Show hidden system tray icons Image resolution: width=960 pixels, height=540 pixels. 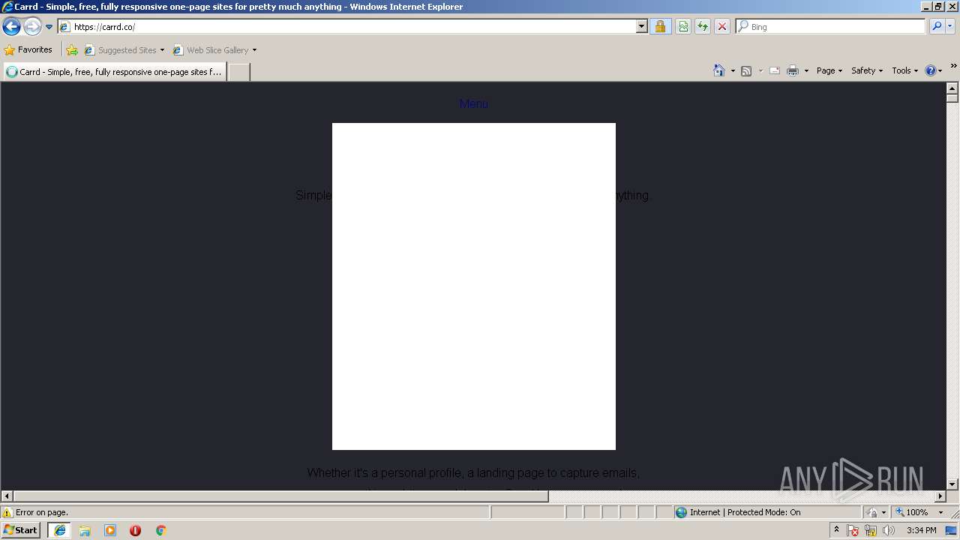[x=836, y=530]
